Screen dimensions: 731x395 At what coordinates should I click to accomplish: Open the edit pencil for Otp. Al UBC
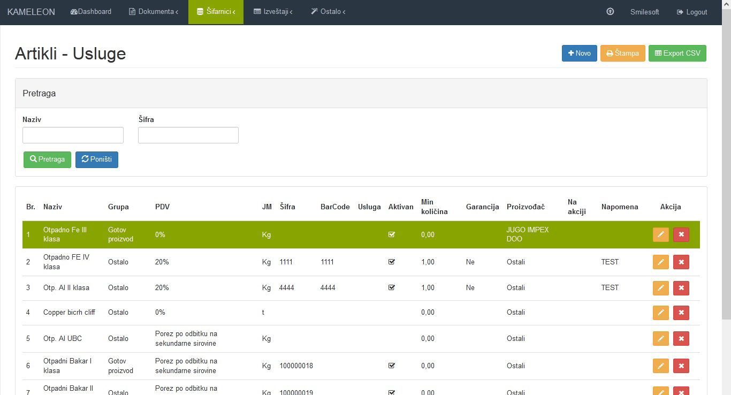[660, 338]
